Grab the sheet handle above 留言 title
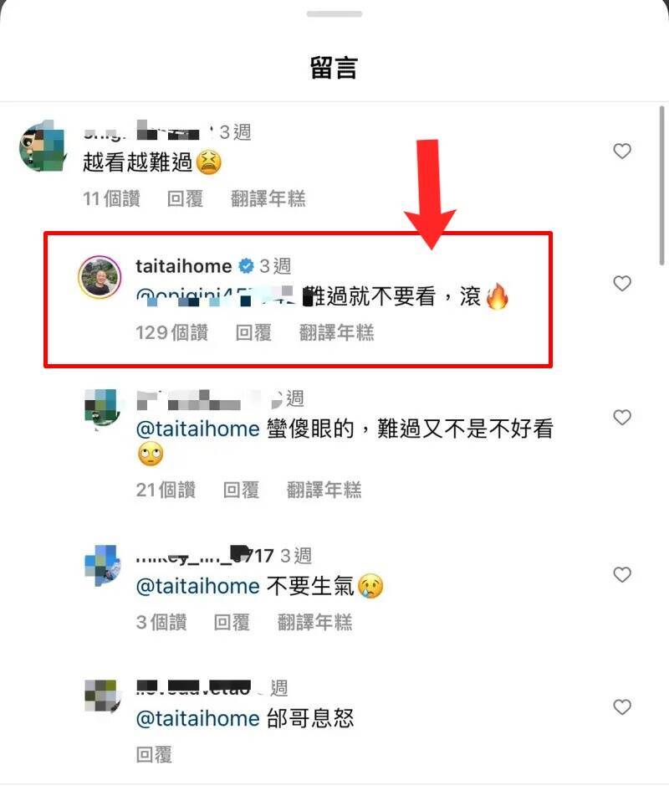The height and width of the screenshot is (786, 669). [334, 14]
